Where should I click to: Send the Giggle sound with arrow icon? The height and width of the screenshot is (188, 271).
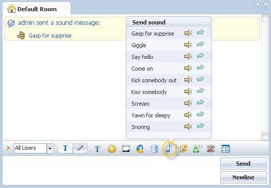[x=200, y=44]
